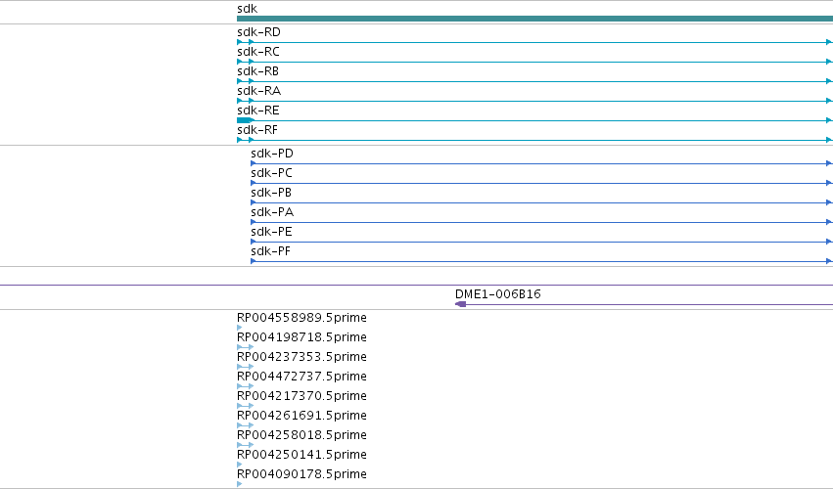
Task: Select RP004472737.5prime read label
Action: click(x=301, y=377)
